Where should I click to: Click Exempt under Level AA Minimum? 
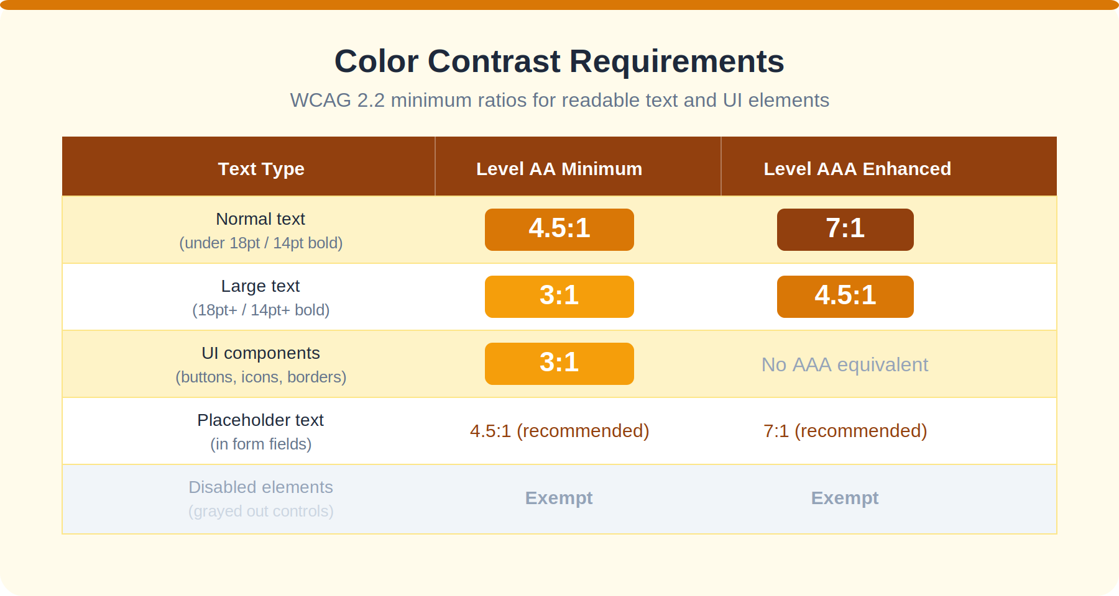tap(559, 498)
